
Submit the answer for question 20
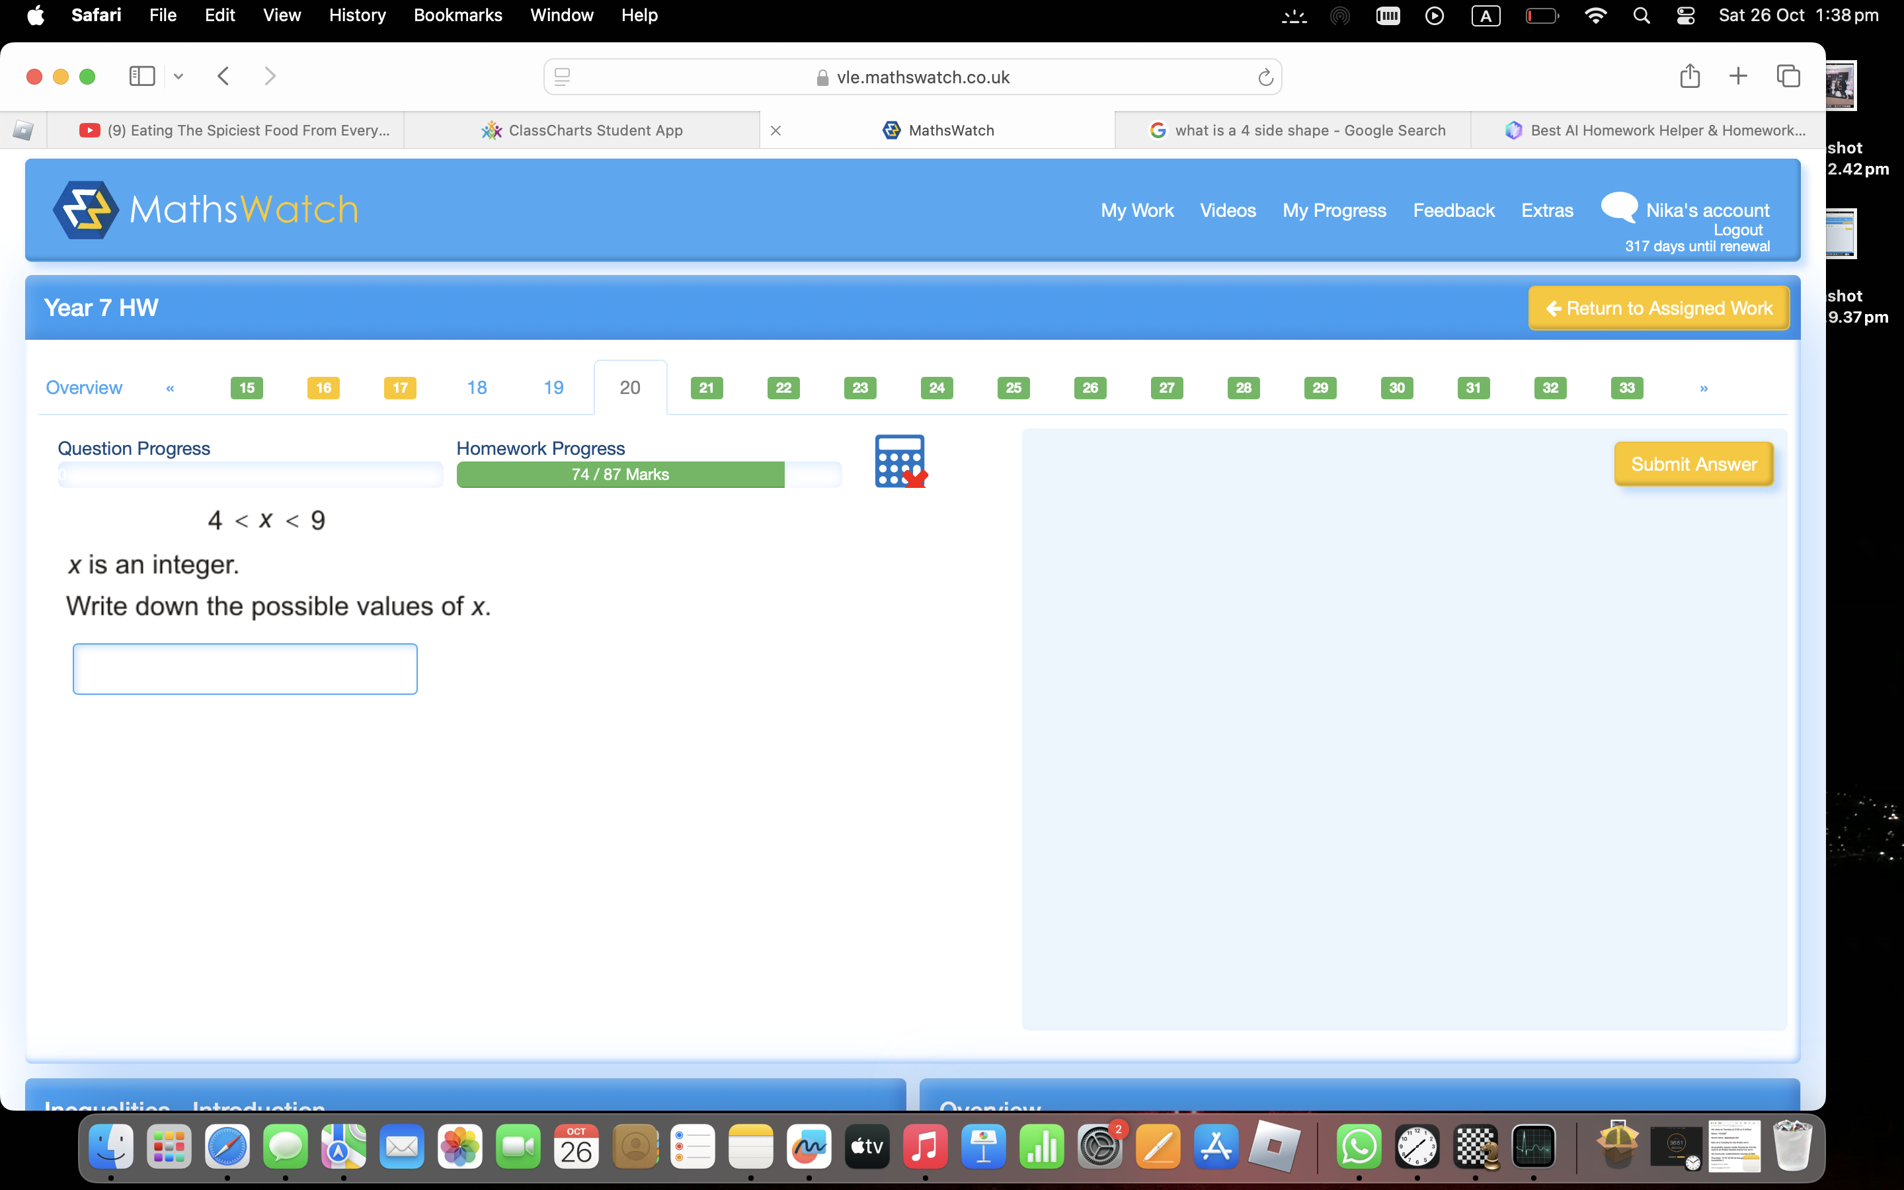click(1693, 463)
